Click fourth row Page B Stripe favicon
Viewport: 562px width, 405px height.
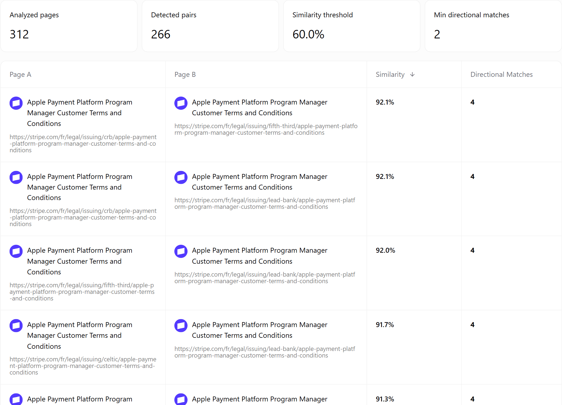(x=181, y=326)
